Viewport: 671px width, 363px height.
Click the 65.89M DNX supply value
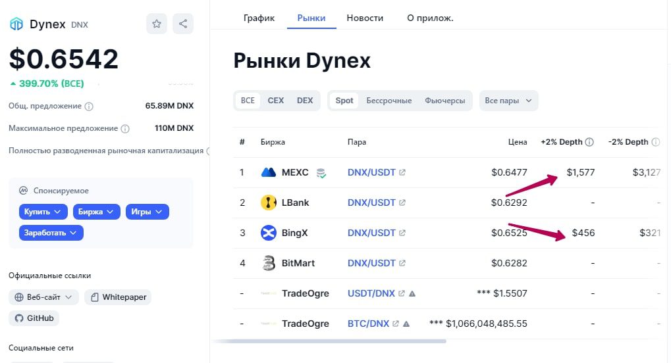click(x=169, y=106)
